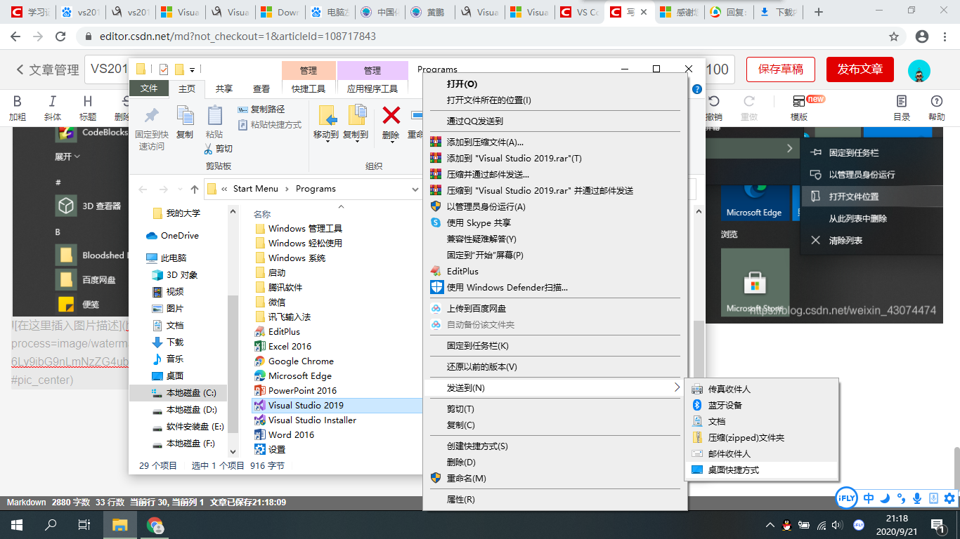Click 打开(O) in context menu
Image resolution: width=960 pixels, height=539 pixels.
coord(462,84)
